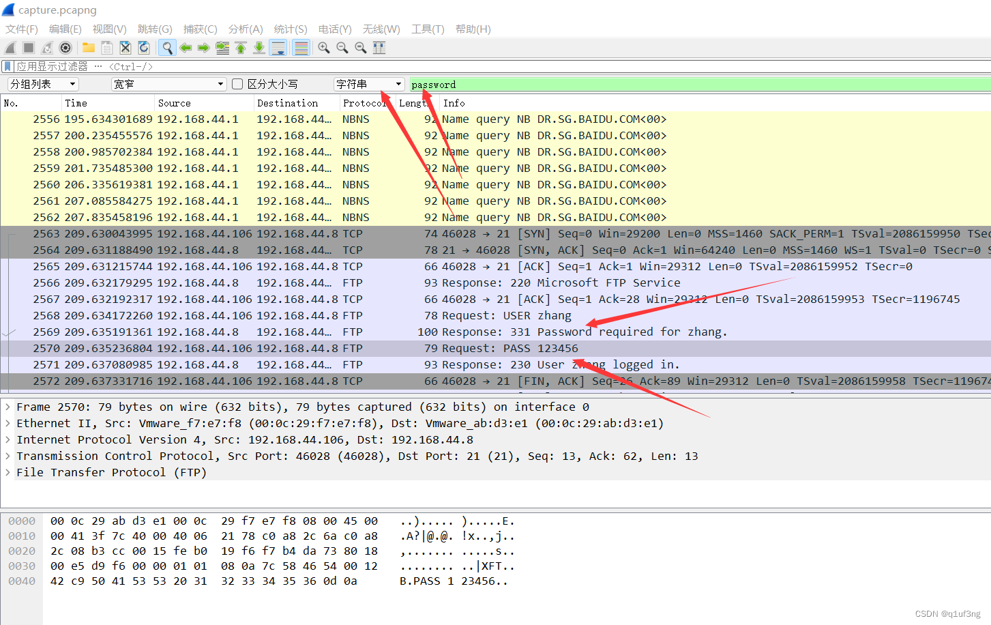Click the reset zoom to normal icon
Screen dimensions: 991x625
[361, 48]
